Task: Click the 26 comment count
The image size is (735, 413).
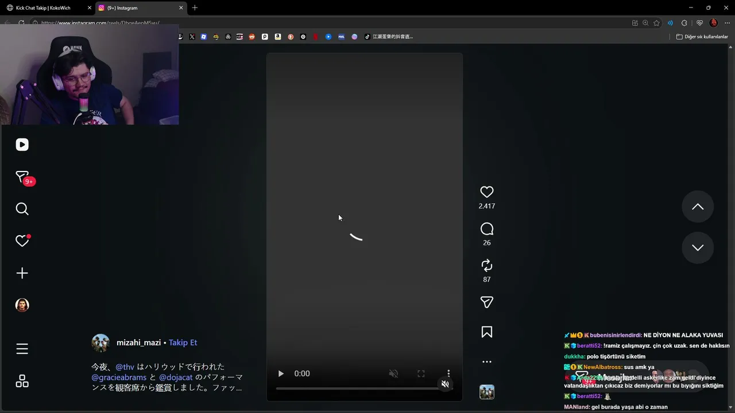Action: pos(486,243)
